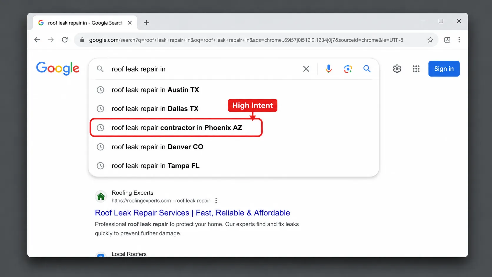
Task: Click the address bar URL
Action: (x=246, y=40)
